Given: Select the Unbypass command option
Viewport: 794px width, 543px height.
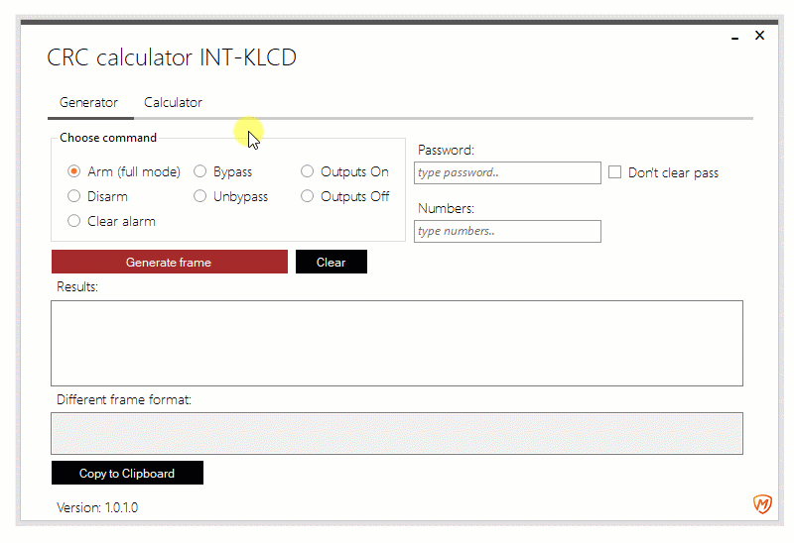Looking at the screenshot, I should (x=200, y=196).
